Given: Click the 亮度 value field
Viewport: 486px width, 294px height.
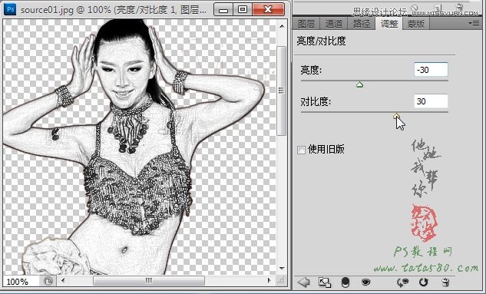Looking at the screenshot, I should (431, 70).
